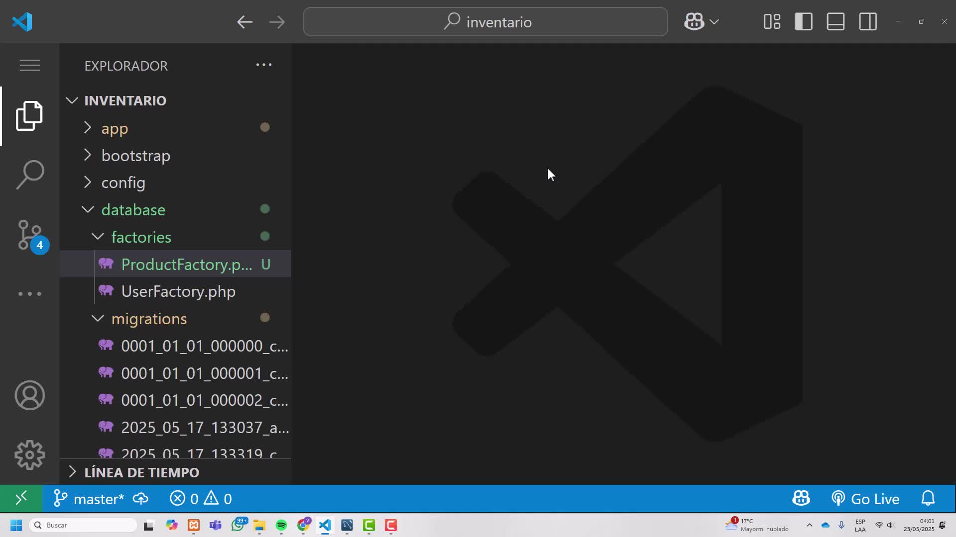Click microphone tray icon
The width and height of the screenshot is (956, 537).
[x=841, y=525]
